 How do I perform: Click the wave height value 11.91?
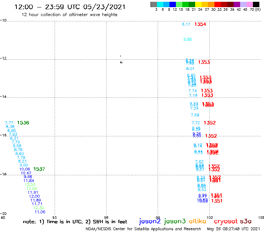point(33,192)
